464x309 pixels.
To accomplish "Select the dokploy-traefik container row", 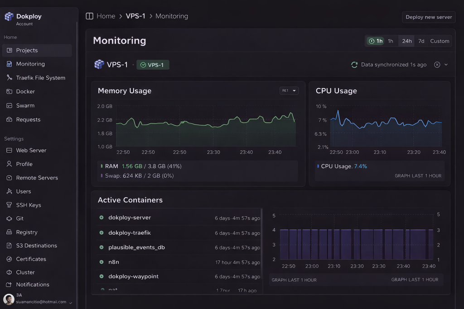I will [129, 233].
